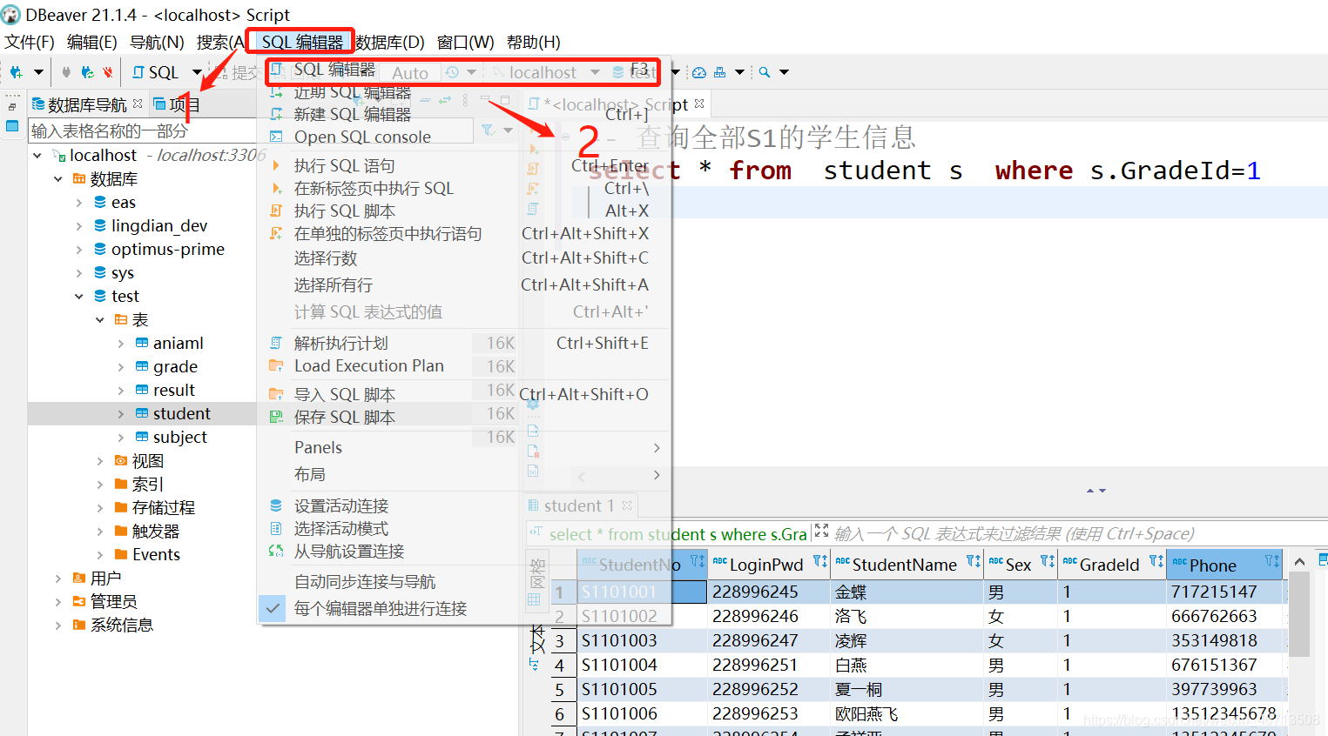The height and width of the screenshot is (736, 1328).
Task: Click filter icon on Sex column header
Action: point(1048,561)
